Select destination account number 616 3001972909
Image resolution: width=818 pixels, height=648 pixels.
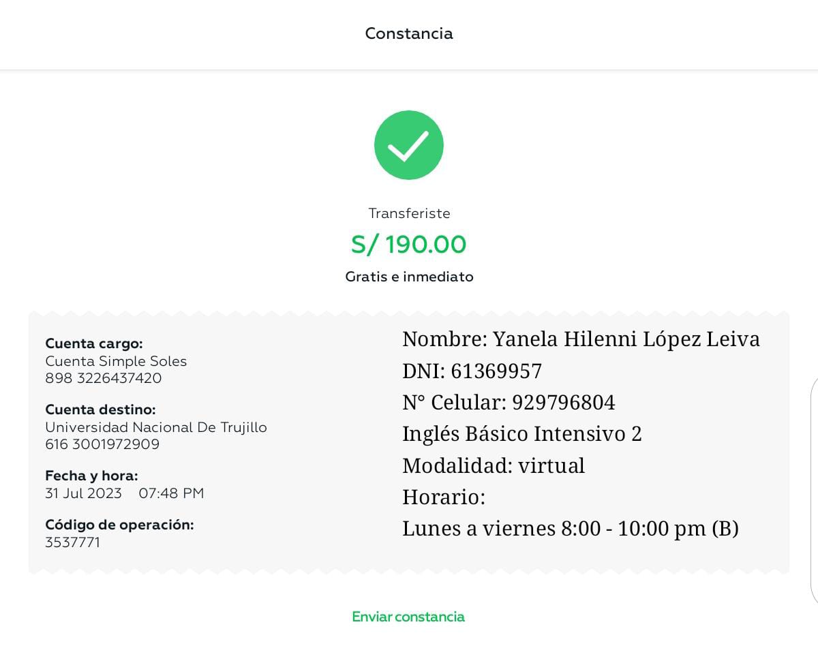point(102,444)
